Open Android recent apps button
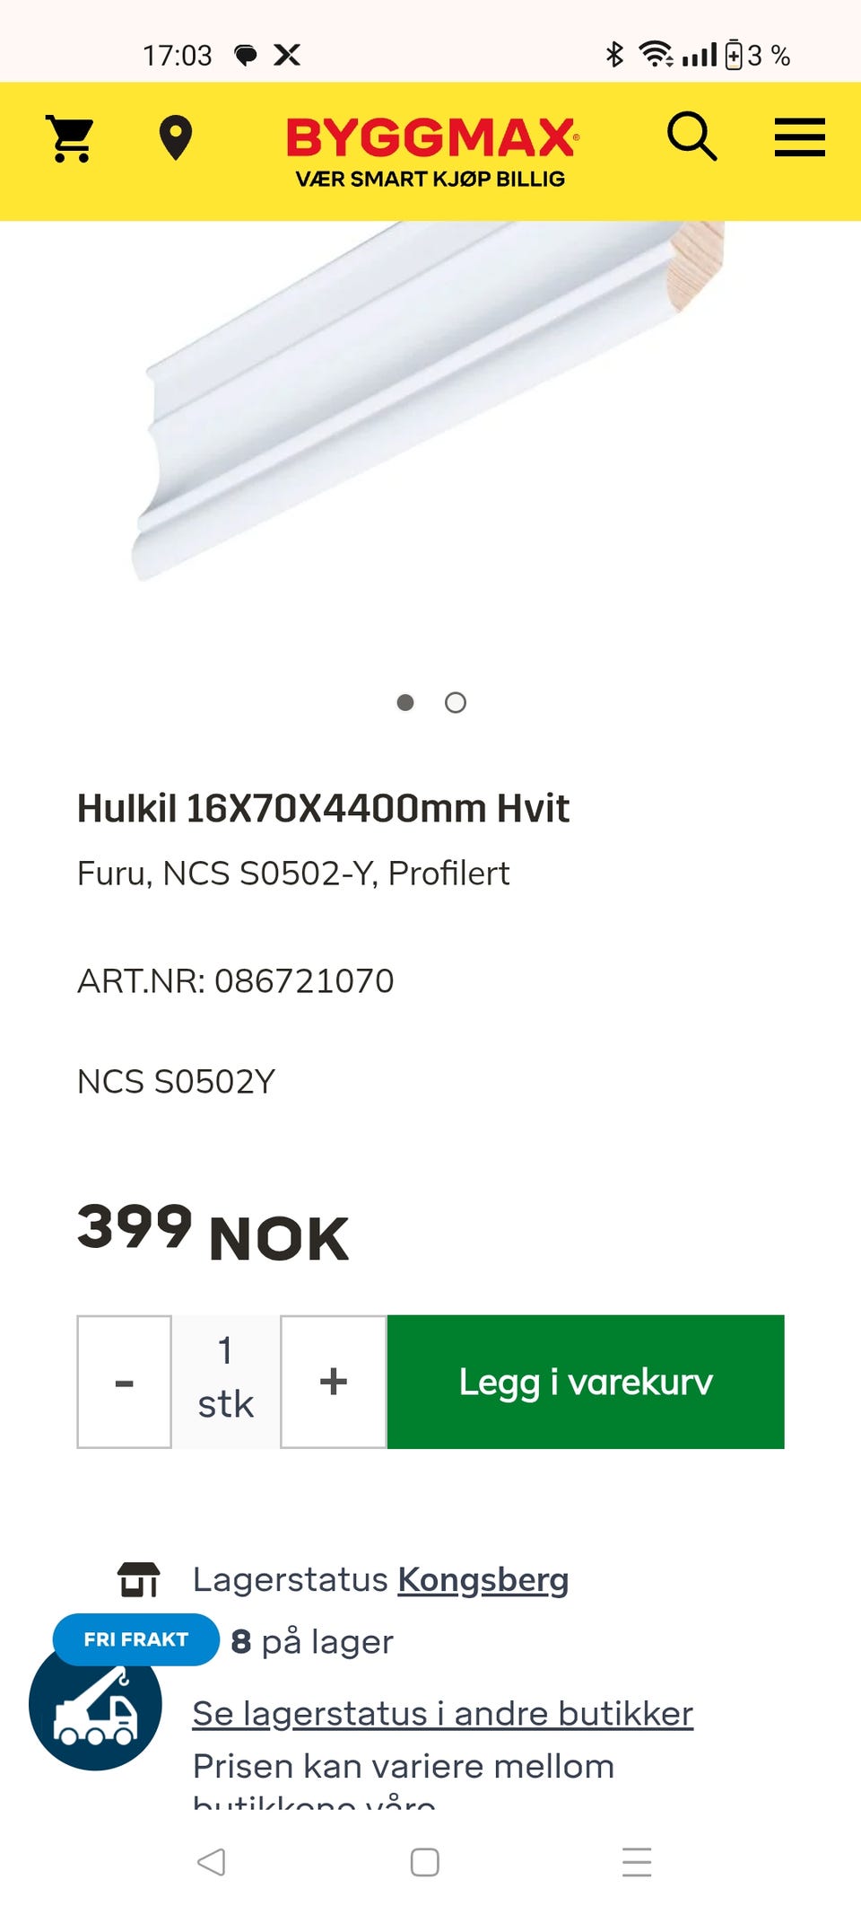This screenshot has height=1915, width=861. tap(637, 1862)
